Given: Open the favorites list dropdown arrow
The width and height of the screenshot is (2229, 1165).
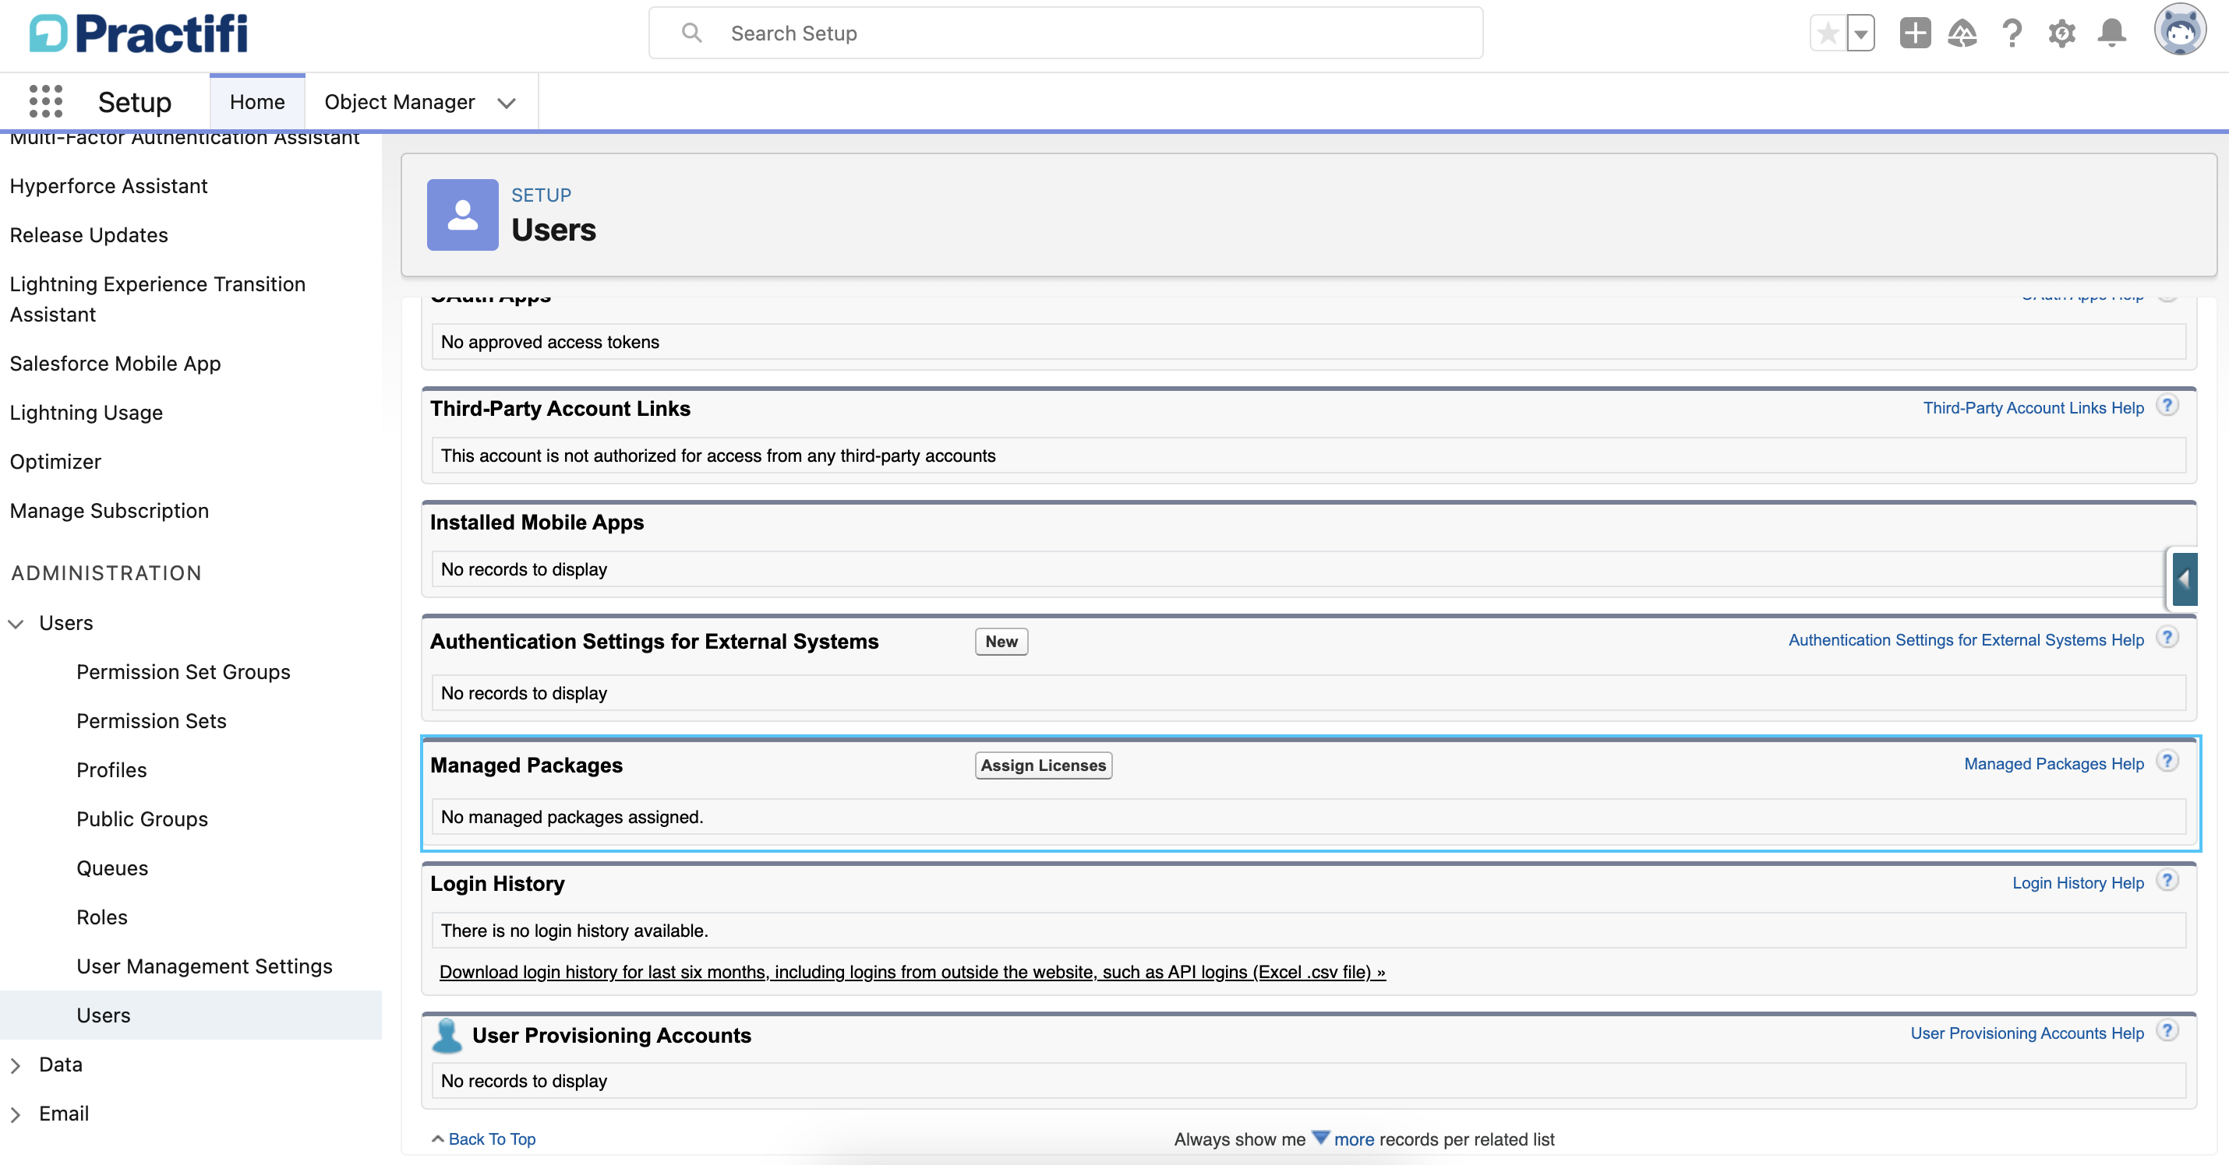Looking at the screenshot, I should (x=1860, y=33).
